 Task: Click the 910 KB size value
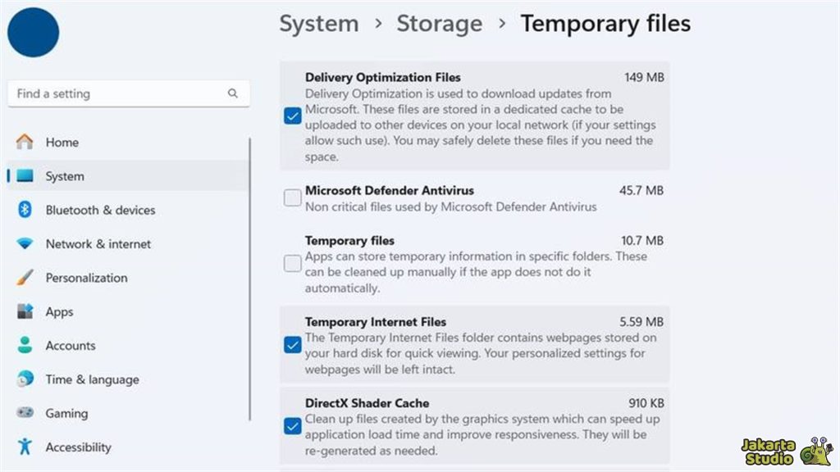click(646, 403)
